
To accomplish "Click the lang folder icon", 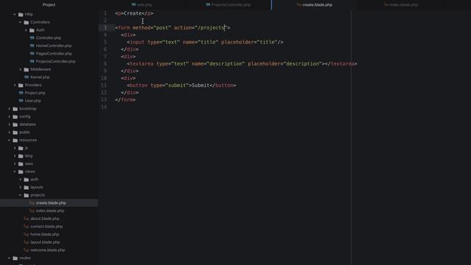I will point(21,156).
